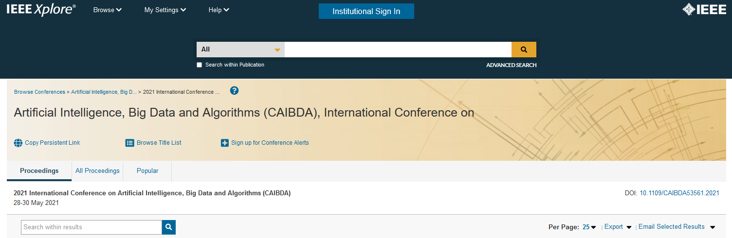This screenshot has height=238, width=732.
Task: Click Institutional Sign In button
Action: (366, 11)
